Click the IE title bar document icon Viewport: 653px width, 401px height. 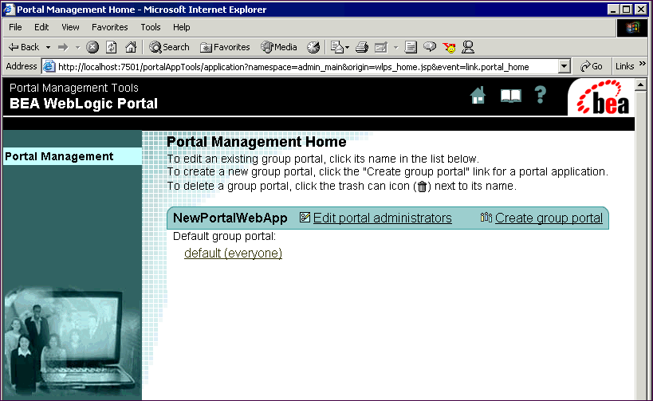(8, 9)
